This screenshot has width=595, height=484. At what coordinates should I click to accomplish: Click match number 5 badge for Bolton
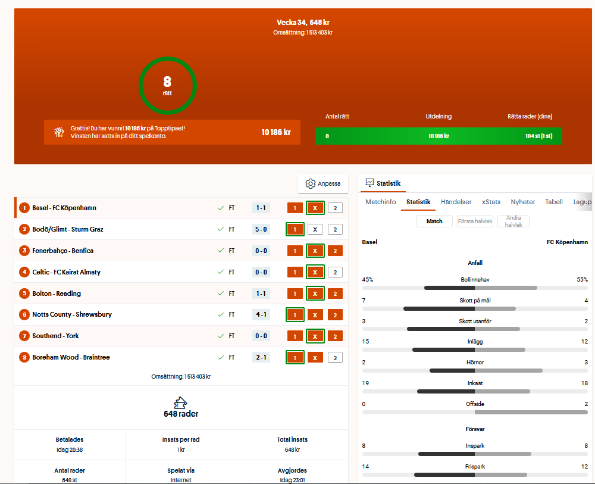(24, 293)
